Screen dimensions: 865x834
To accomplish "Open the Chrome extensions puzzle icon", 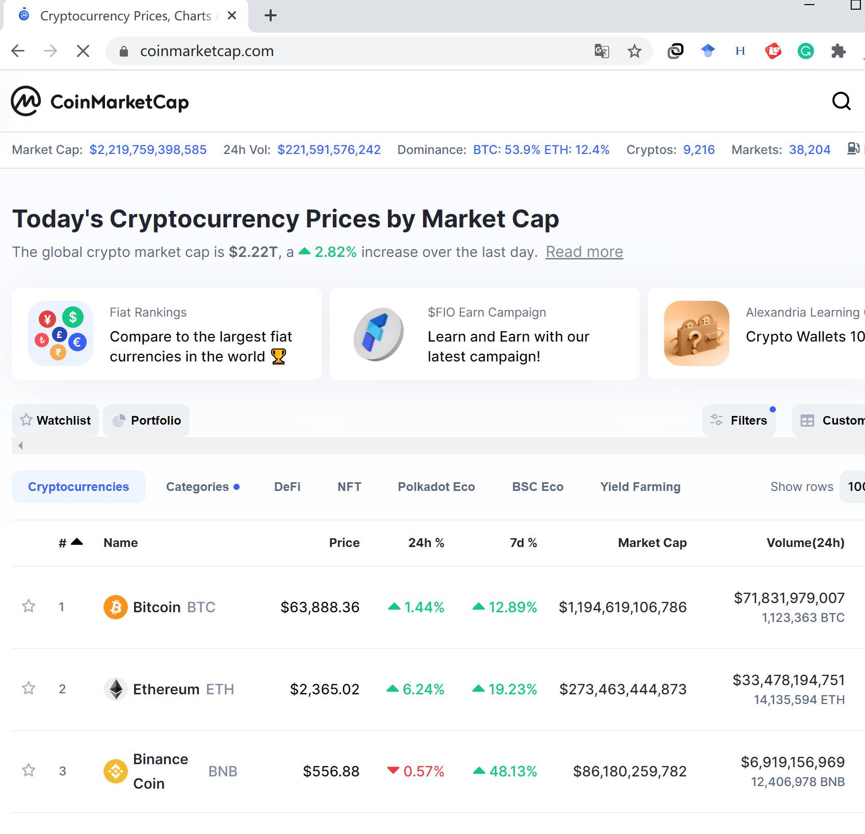I will pyautogui.click(x=838, y=51).
